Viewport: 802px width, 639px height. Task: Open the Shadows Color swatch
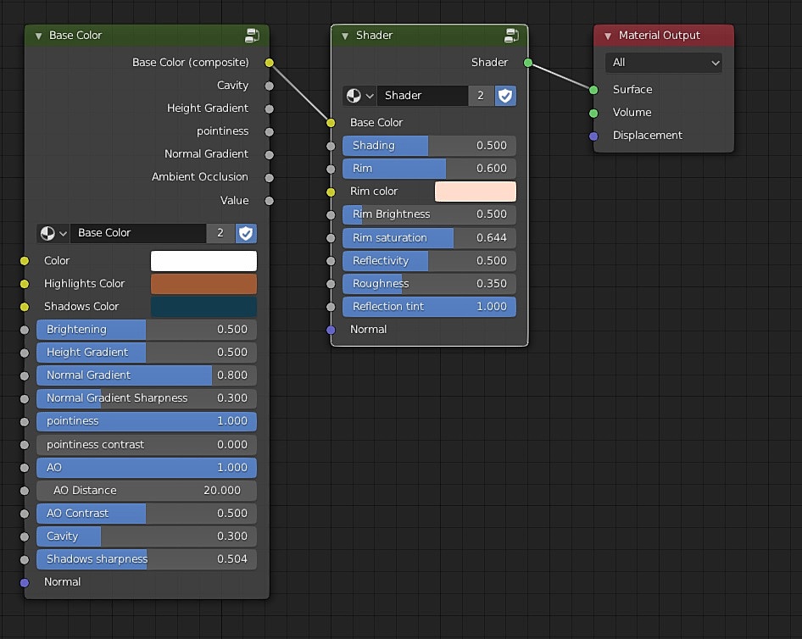click(x=203, y=306)
